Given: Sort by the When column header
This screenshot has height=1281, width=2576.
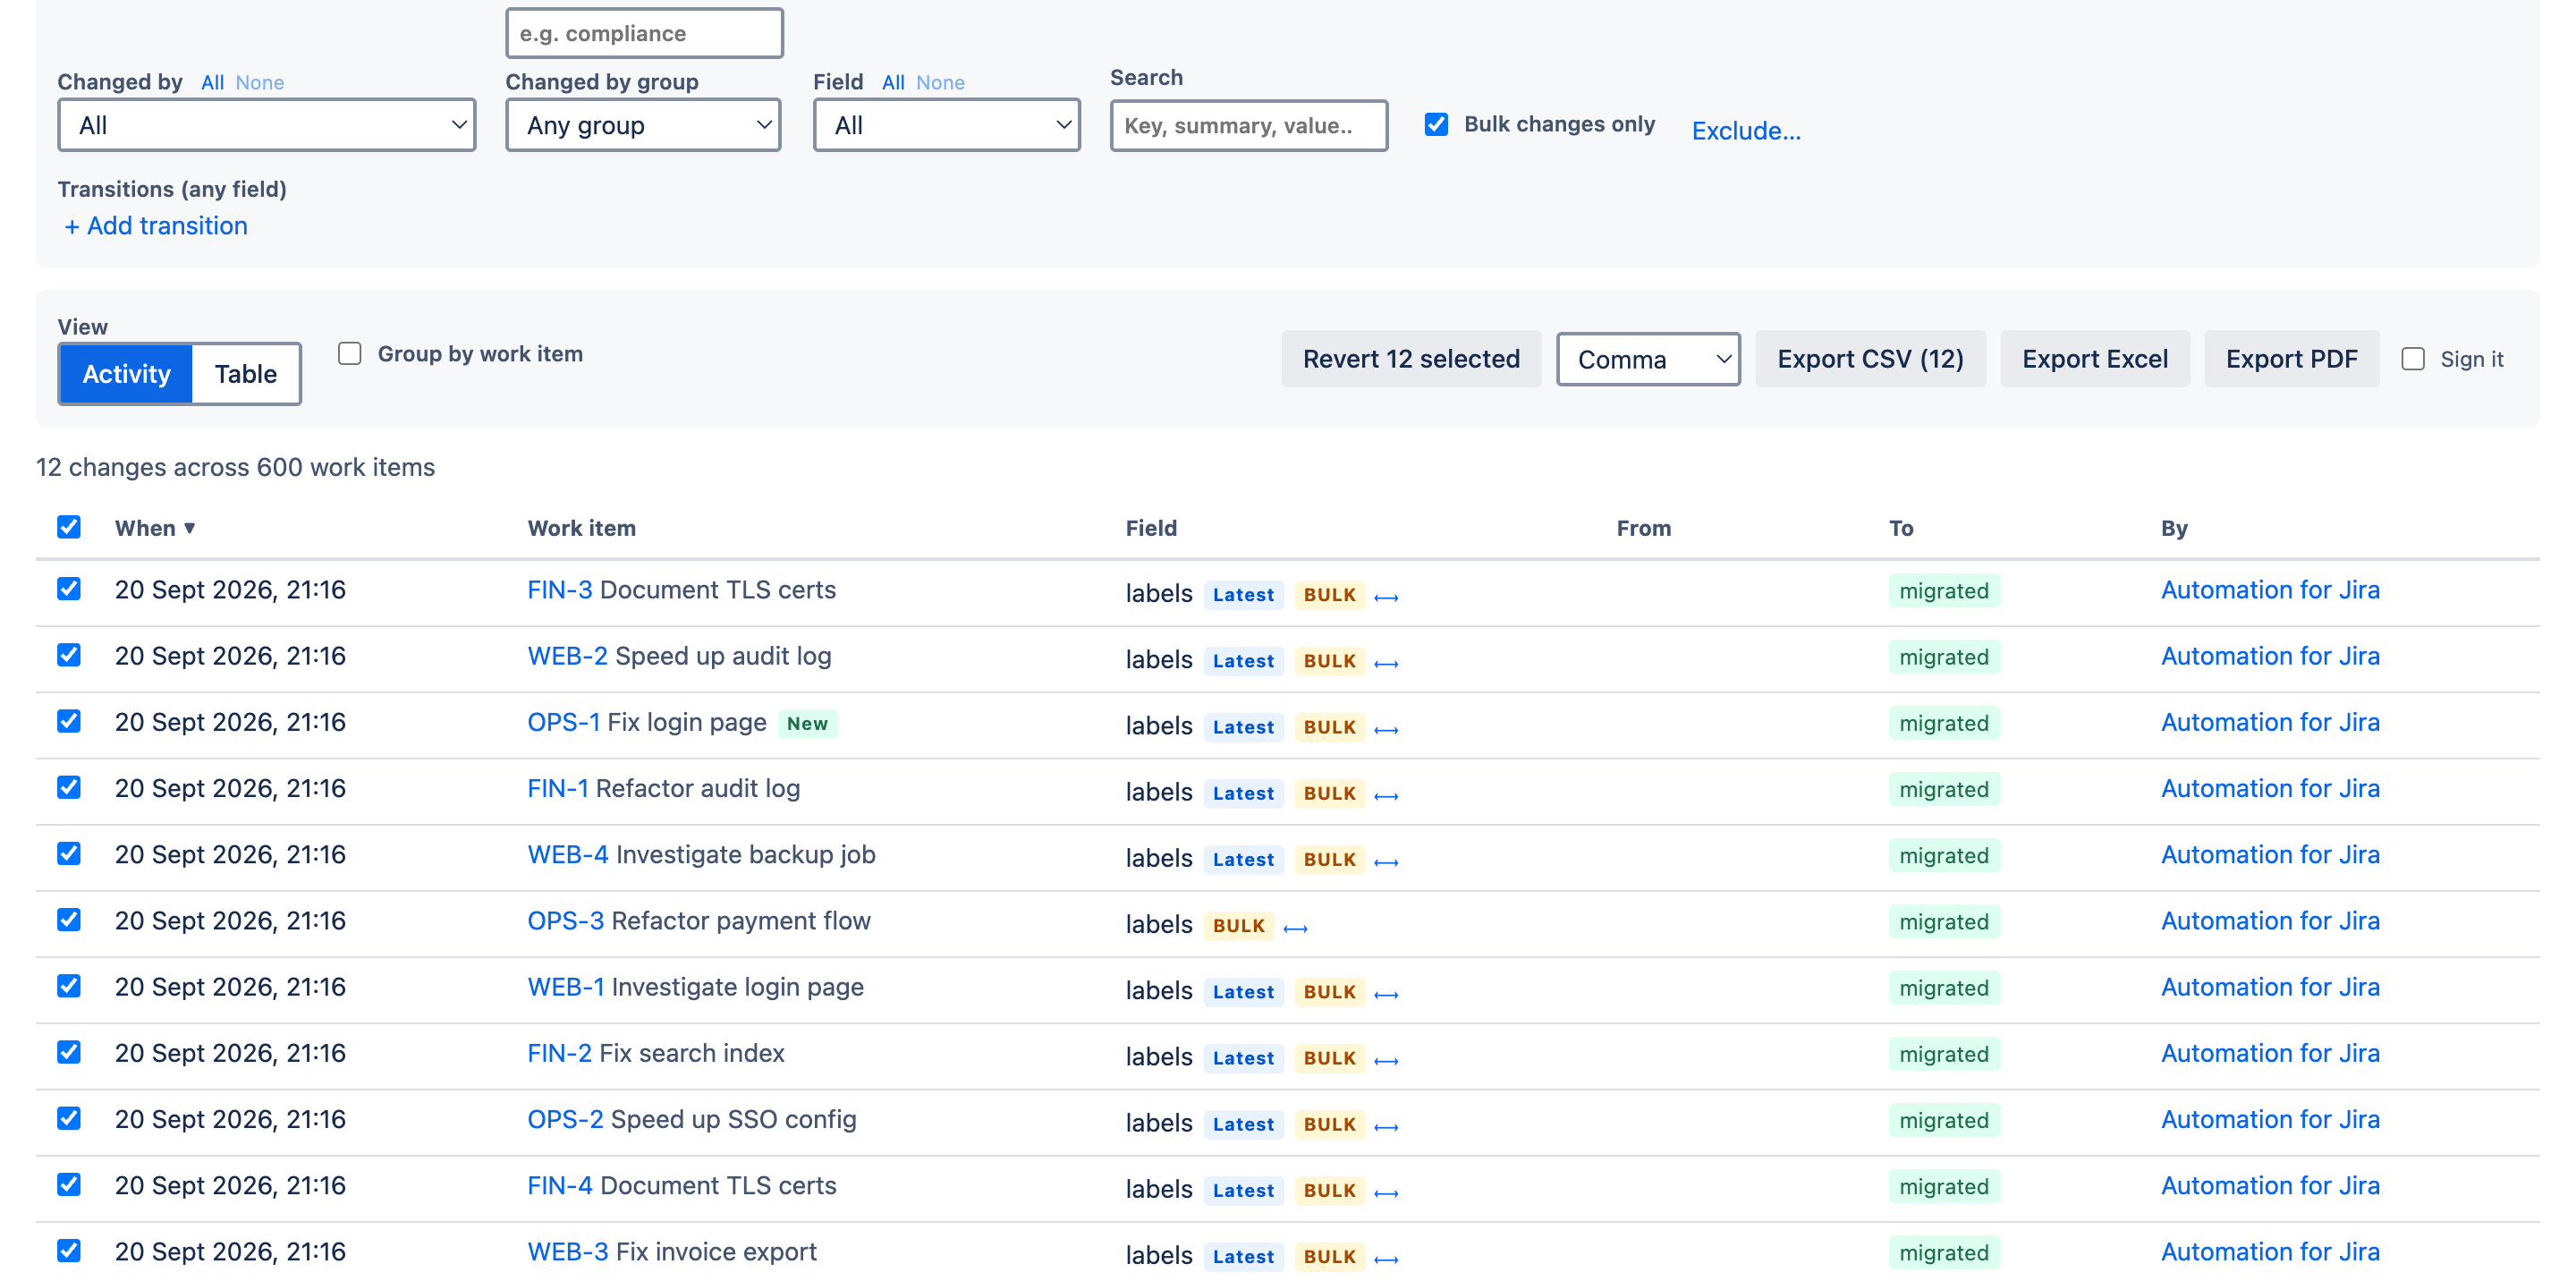Looking at the screenshot, I should click(x=154, y=528).
